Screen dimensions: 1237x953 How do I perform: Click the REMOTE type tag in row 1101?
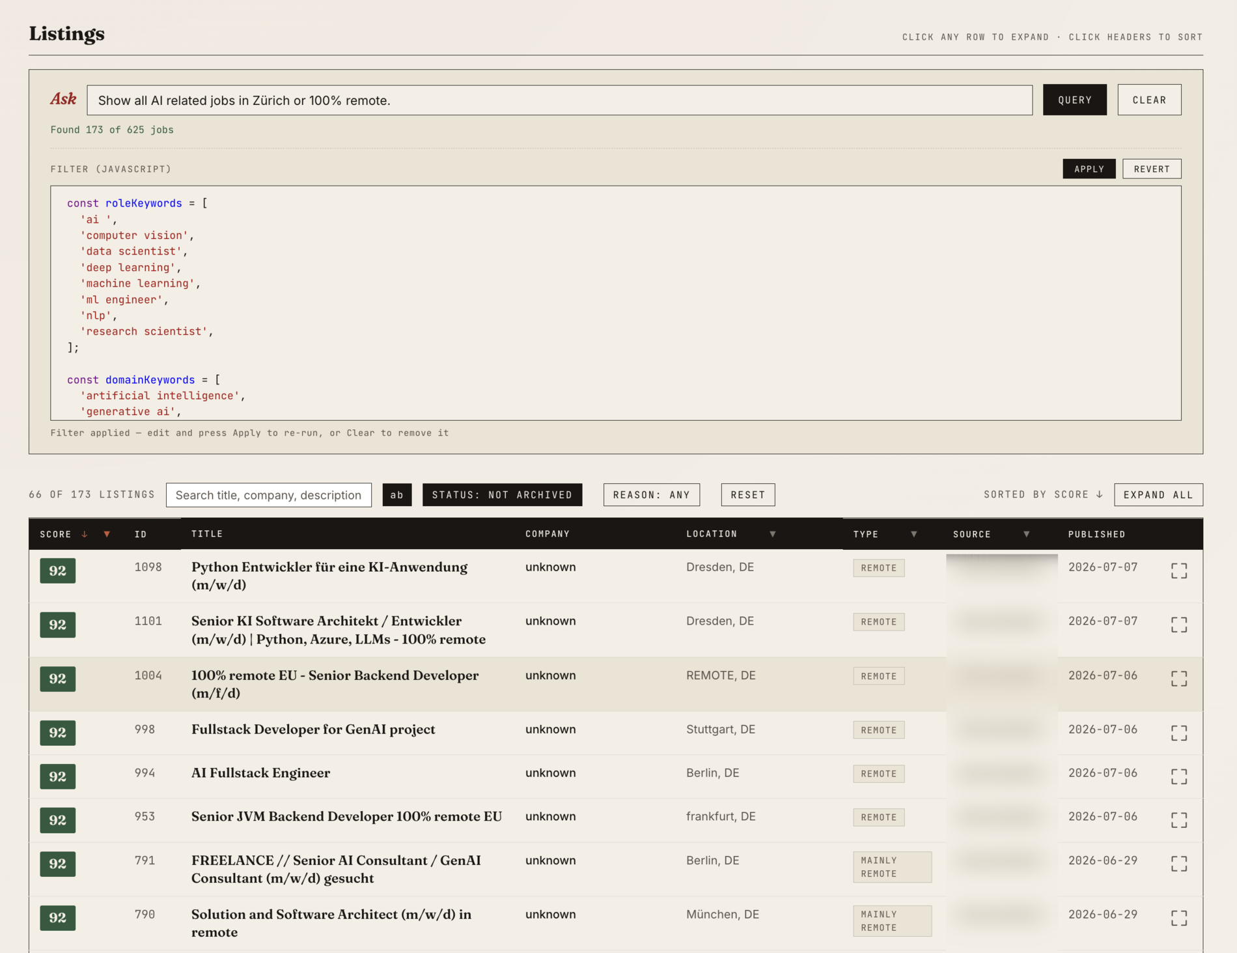[878, 622]
